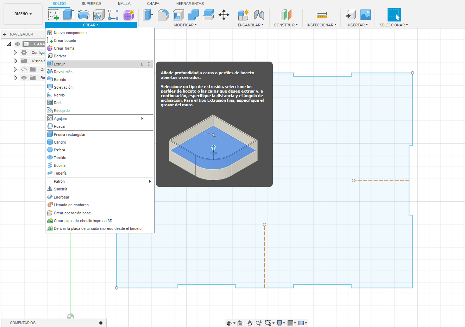Open Extruir's three-dot options button

tap(149, 64)
